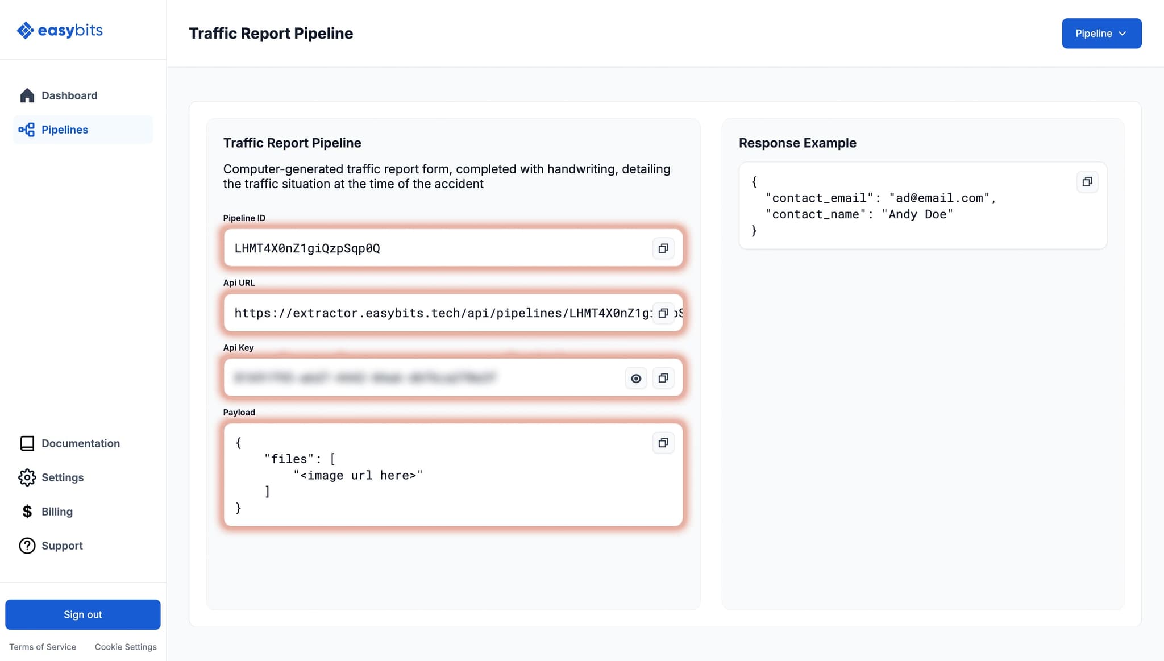Viewport: 1164px width, 661px height.
Task: Click the "contact_name" response line
Action: click(859, 214)
